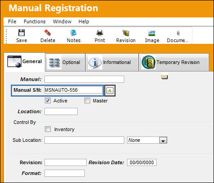Check the Inventory checkbox
The height and width of the screenshot is (183, 214).
point(48,129)
